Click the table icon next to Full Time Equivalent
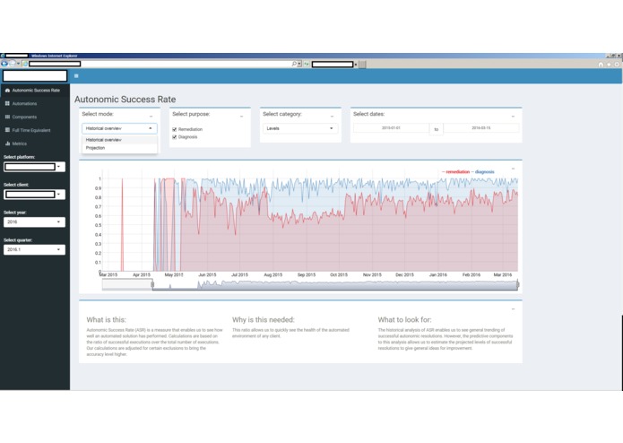The image size is (623, 443). (7, 130)
